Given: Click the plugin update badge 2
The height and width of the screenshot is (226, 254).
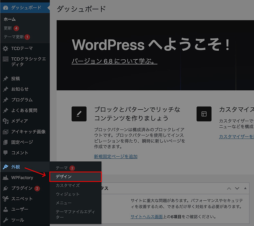Looking at the screenshot, I should click(37, 188).
